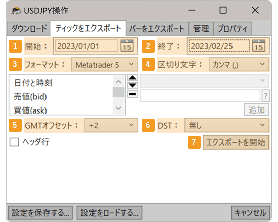Click the field list scroll down arrow
This screenshot has width=278, height=222.
[x=118, y=108]
